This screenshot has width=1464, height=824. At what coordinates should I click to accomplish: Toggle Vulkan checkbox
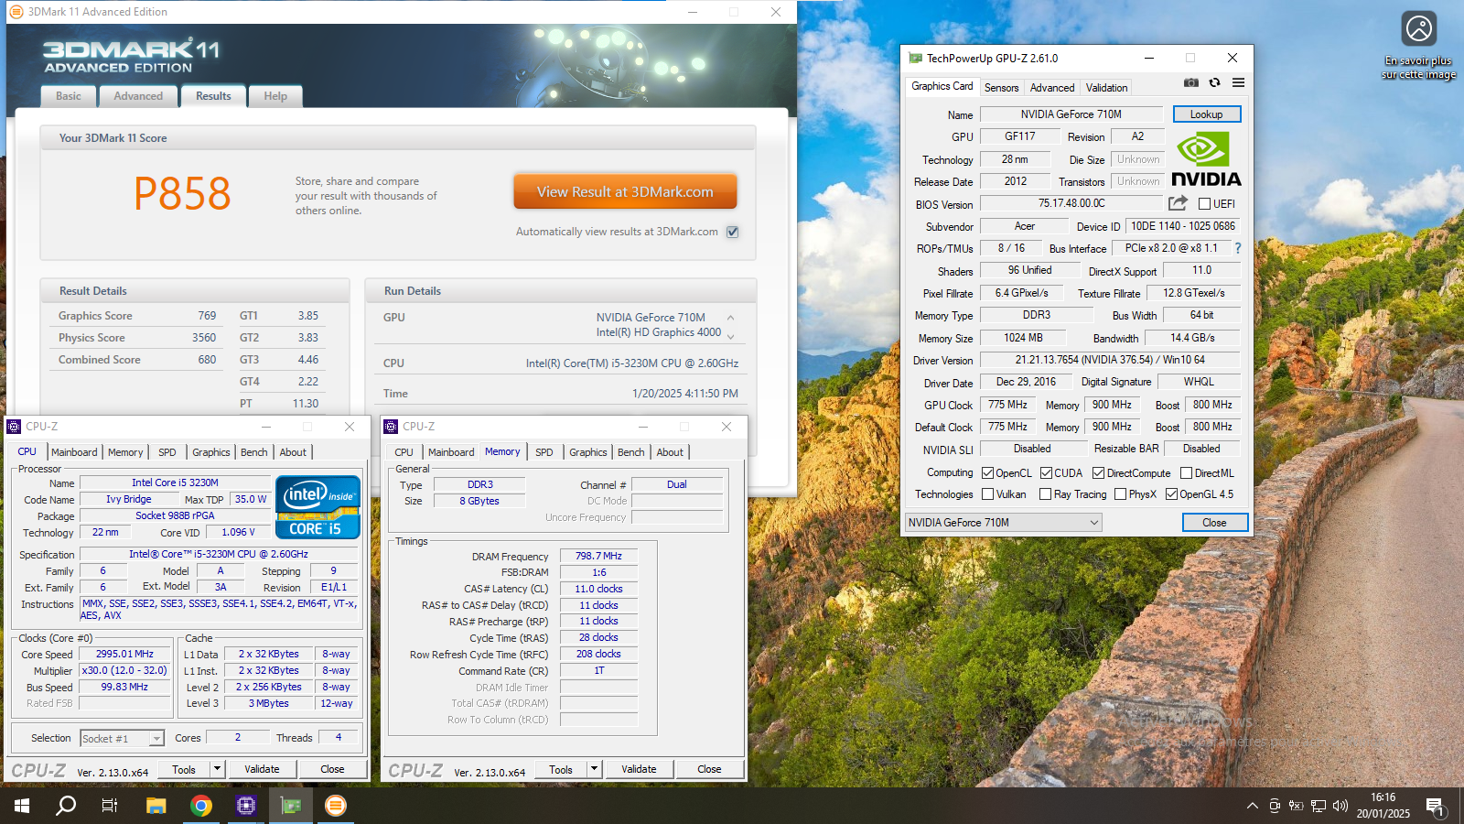point(987,494)
